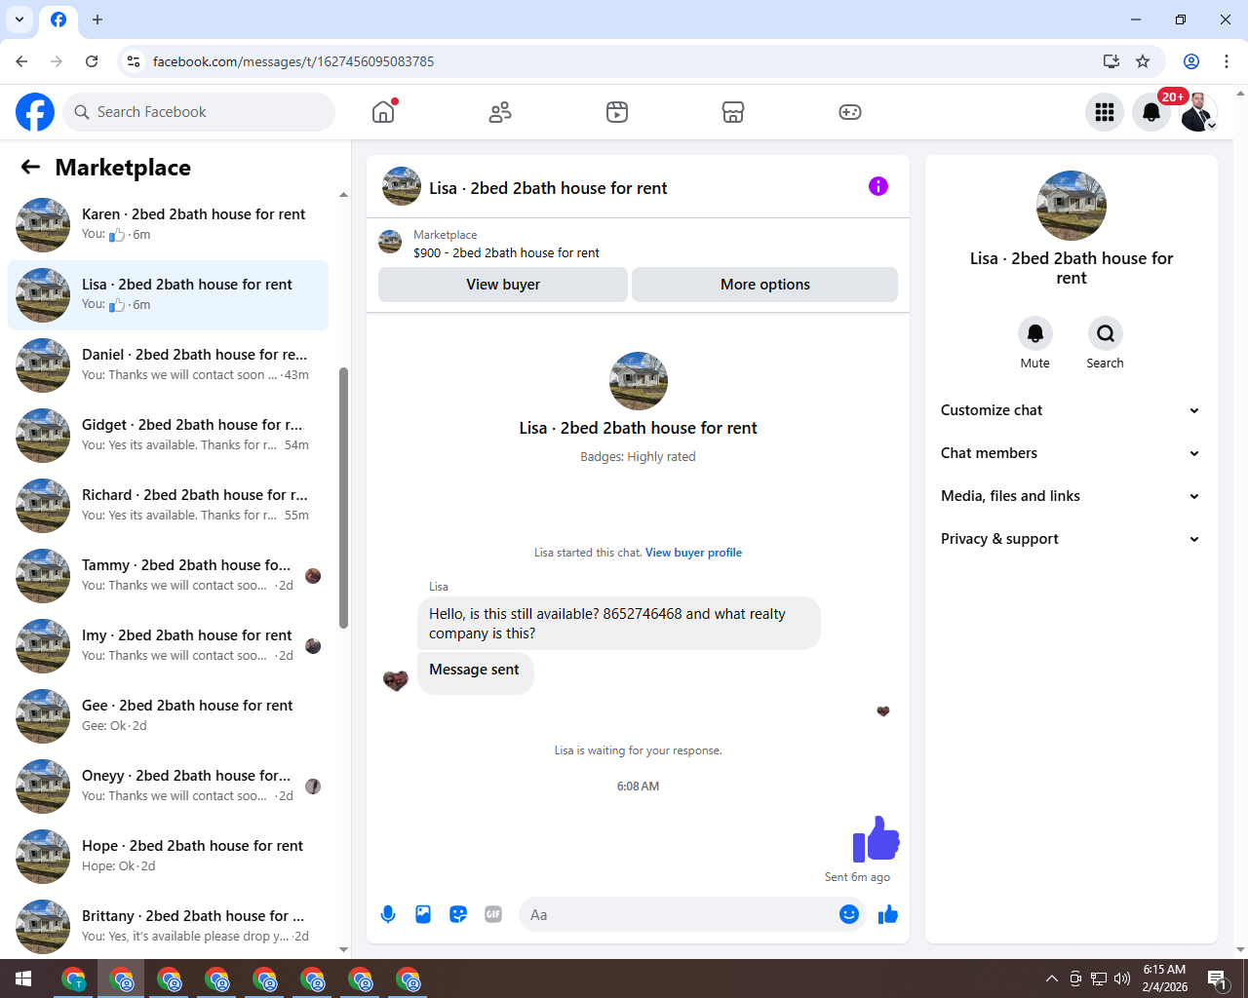Open the volume icon in system tray

(1121, 979)
